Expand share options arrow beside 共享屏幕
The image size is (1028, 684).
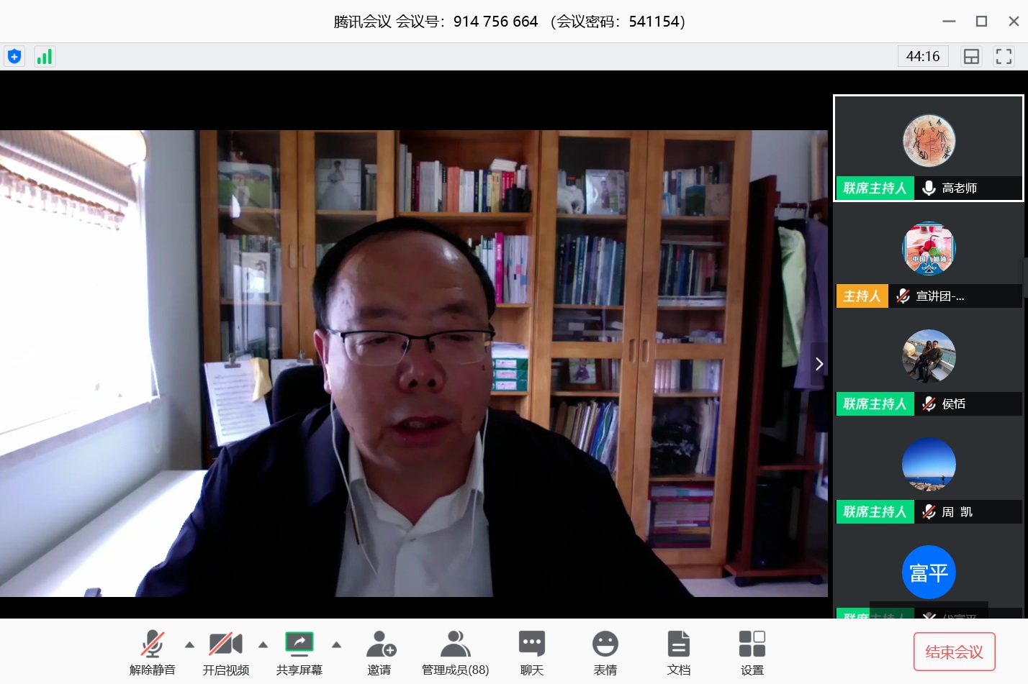pos(336,644)
